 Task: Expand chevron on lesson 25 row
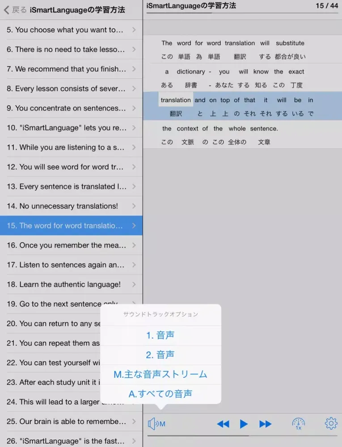(134, 422)
